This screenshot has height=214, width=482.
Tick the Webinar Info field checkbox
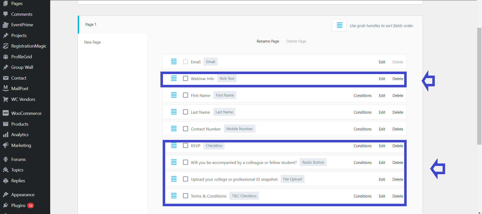pos(186,78)
